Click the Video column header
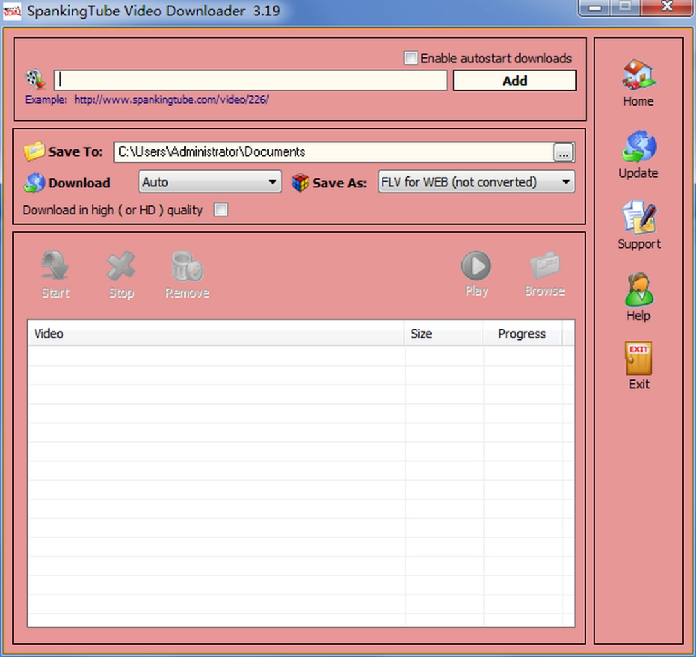 coord(48,334)
